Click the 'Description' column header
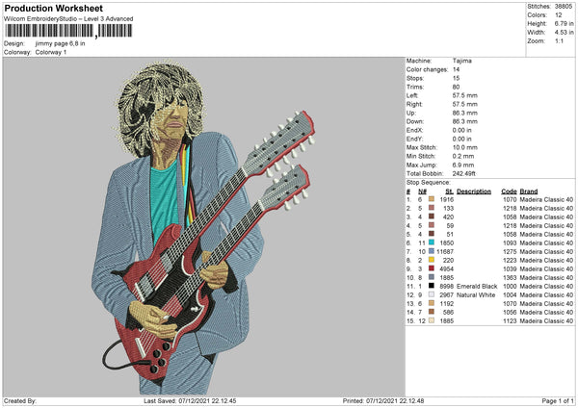Image resolution: width=578 pixels, height=408 pixels. click(474, 191)
